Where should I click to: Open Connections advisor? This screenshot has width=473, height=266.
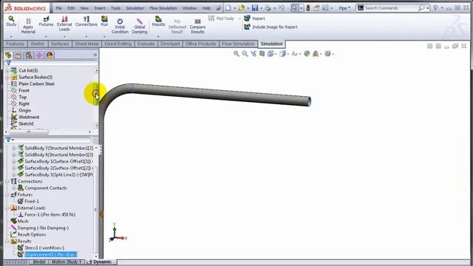pyautogui.click(x=86, y=21)
